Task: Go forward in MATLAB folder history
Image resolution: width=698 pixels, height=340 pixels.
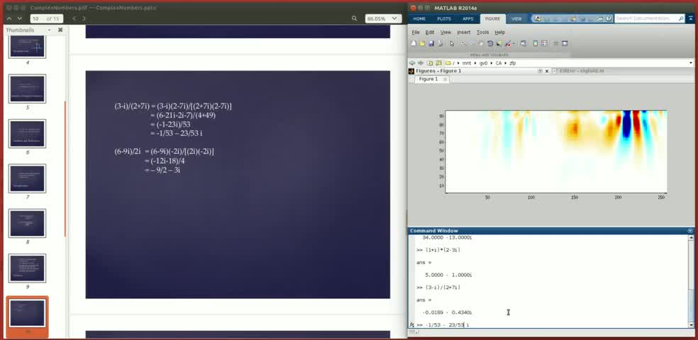Action: [421, 63]
